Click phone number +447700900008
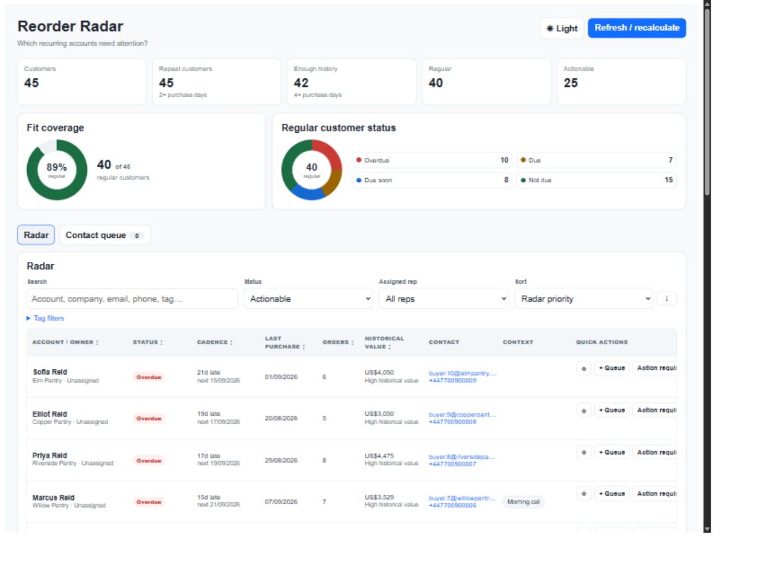 click(452, 422)
